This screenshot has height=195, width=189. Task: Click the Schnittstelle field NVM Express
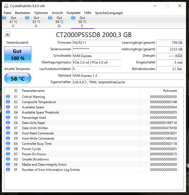click(x=96, y=56)
